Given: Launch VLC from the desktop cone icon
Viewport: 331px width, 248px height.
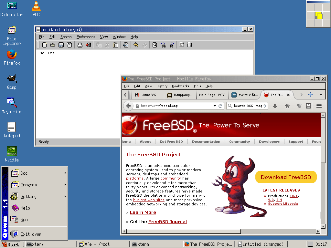Looking at the screenshot, I should point(36,9).
